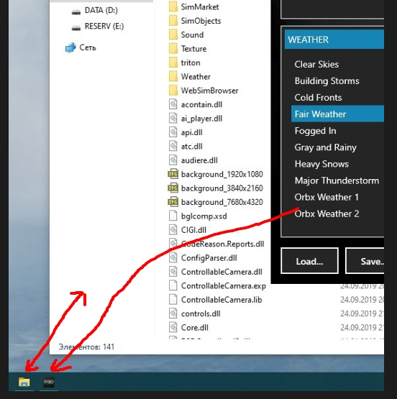Screen dimensions: 397x399
Task: Select the RESERV (E:) drive
Action: point(104,26)
